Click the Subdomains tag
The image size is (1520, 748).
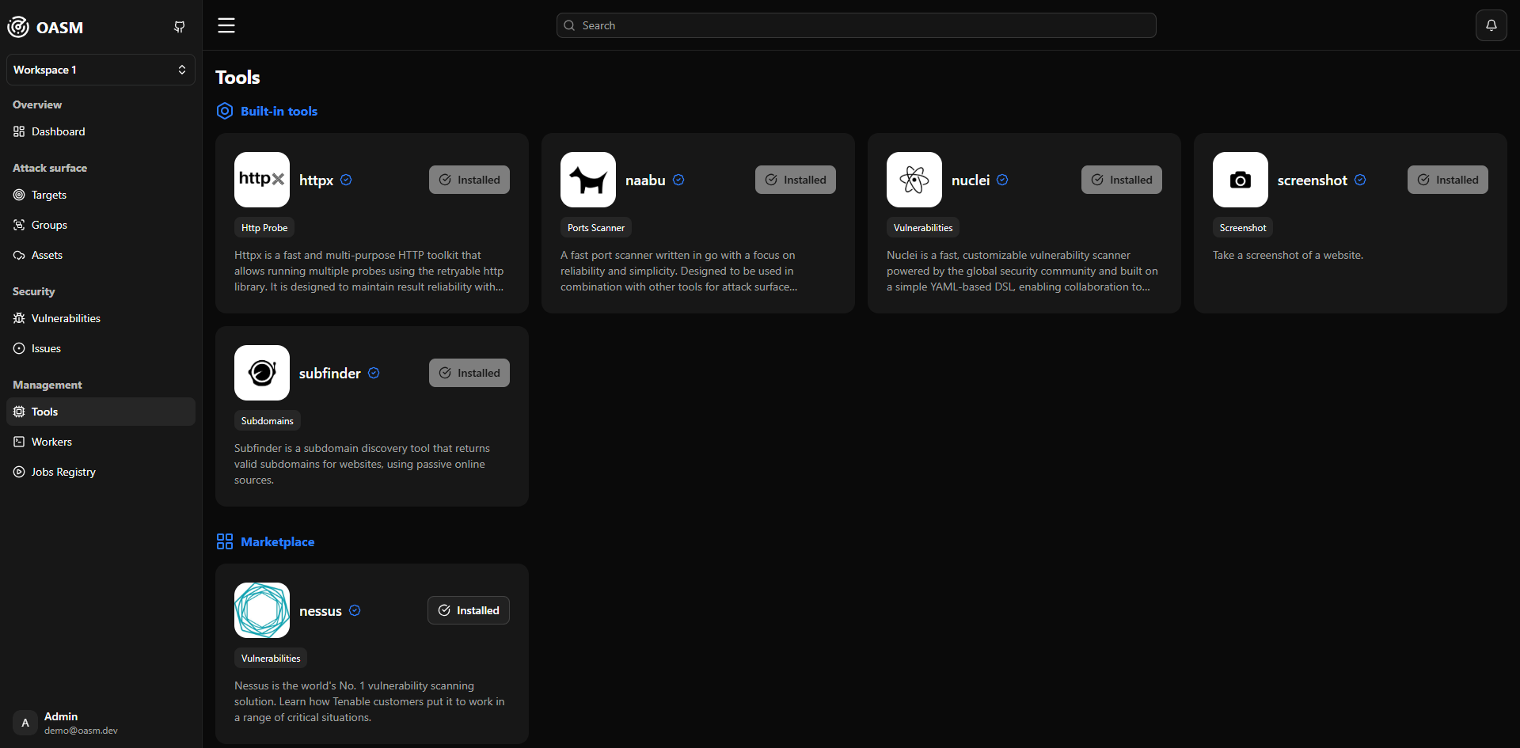click(x=268, y=420)
